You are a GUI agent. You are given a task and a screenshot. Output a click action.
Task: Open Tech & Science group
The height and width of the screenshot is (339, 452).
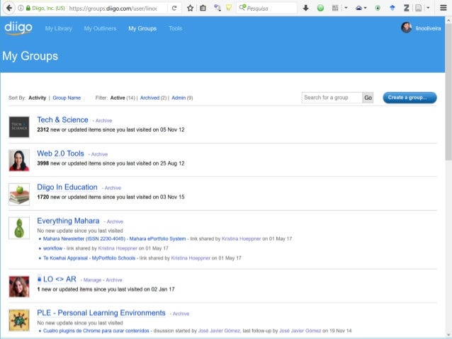62,120
